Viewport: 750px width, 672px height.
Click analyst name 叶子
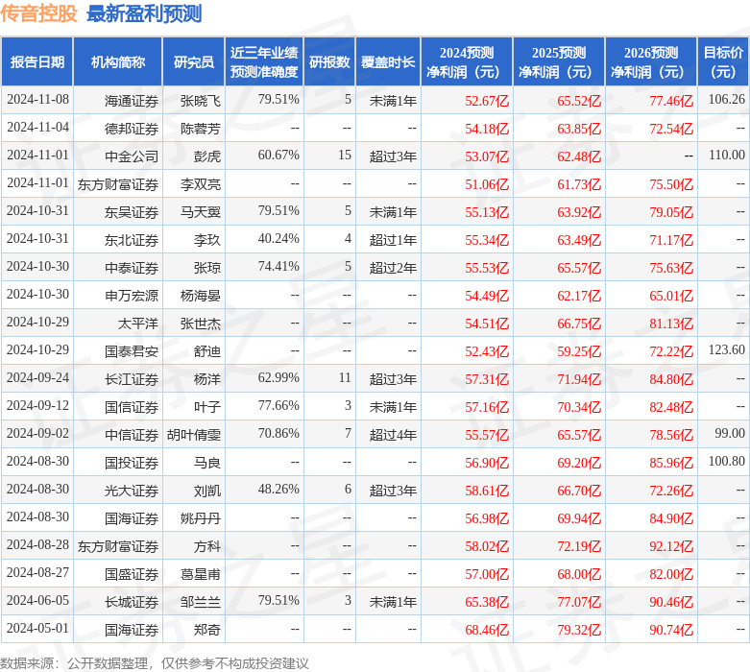207,407
